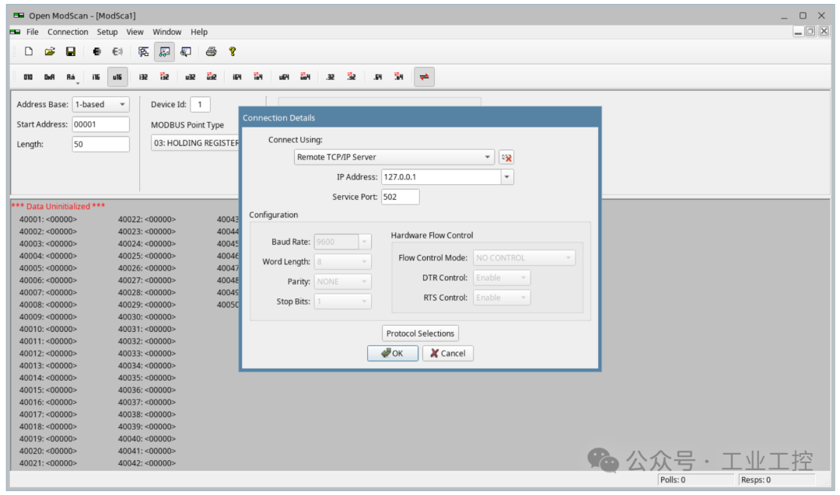Select the .32 float format
This screenshot has width=840, height=495.
(x=331, y=77)
